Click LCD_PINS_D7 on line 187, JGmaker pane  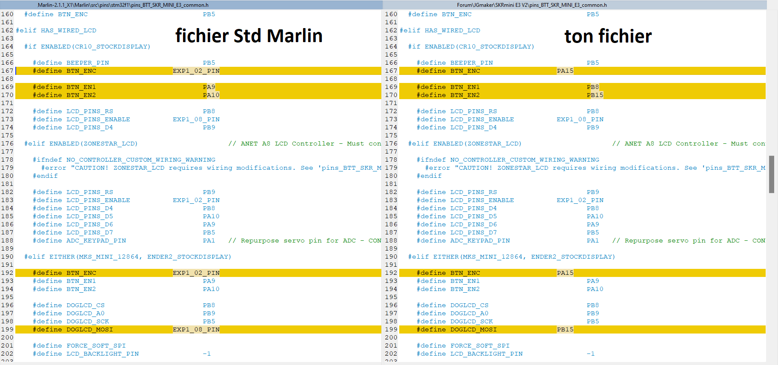(x=474, y=233)
